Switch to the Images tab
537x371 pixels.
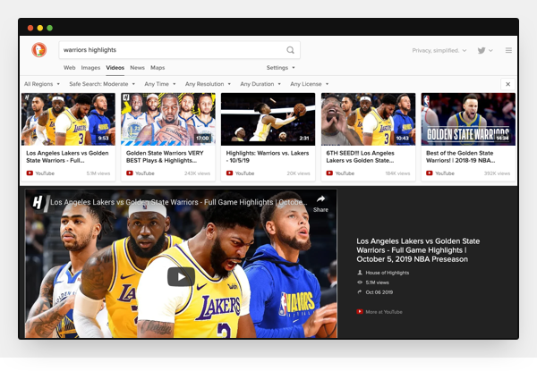point(90,68)
